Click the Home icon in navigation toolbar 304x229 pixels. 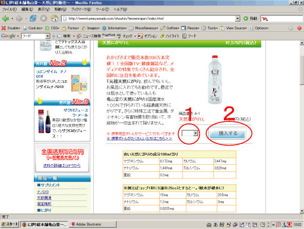[x=55, y=18]
